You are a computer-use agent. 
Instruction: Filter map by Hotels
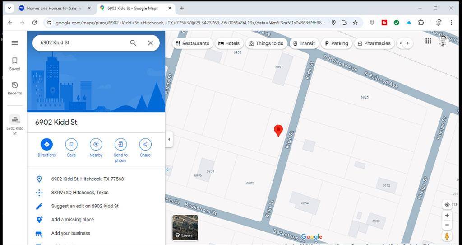pyautogui.click(x=229, y=43)
